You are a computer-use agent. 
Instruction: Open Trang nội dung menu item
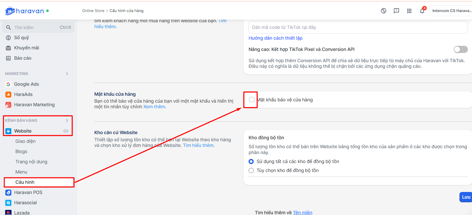point(31,162)
